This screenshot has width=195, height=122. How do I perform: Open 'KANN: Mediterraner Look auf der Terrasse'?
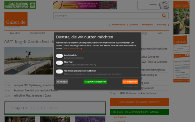tap(138, 93)
